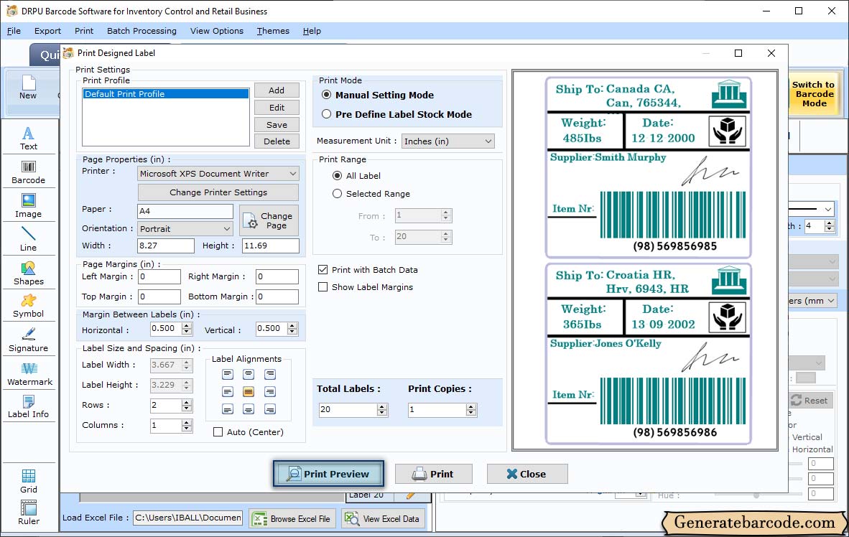The image size is (849, 537).
Task: Increase the Rows value
Action: click(x=187, y=402)
